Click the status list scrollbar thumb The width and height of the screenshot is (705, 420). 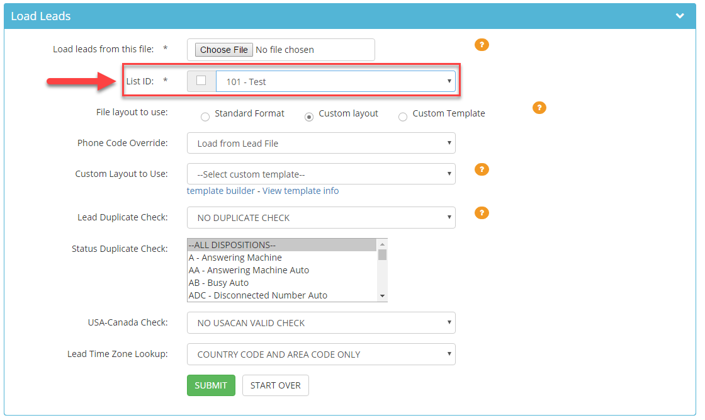pyautogui.click(x=382, y=255)
